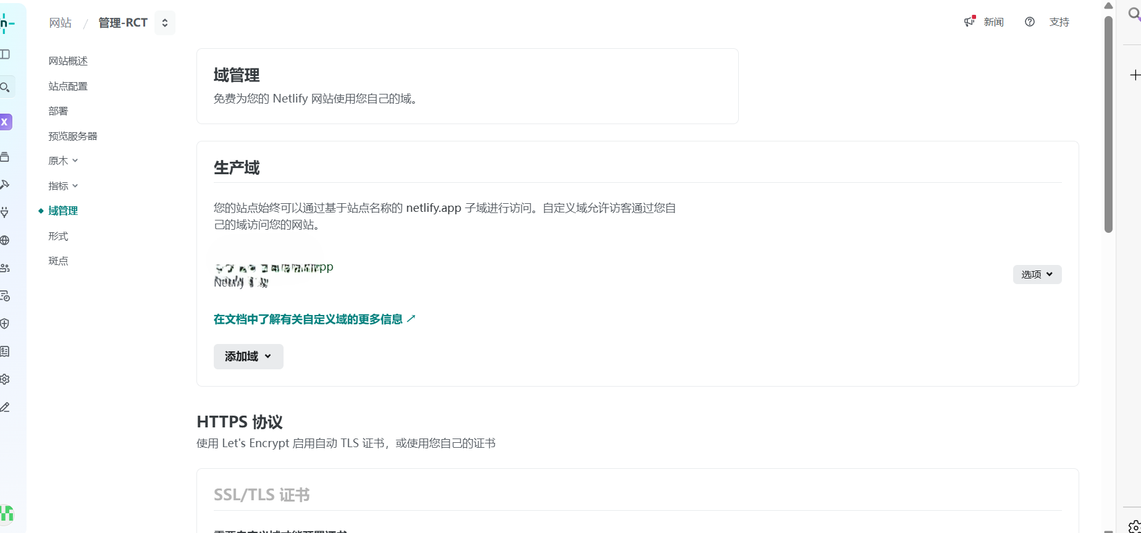Click the scrollbar up arrow
Image resolution: width=1141 pixels, height=533 pixels.
(x=1109, y=6)
